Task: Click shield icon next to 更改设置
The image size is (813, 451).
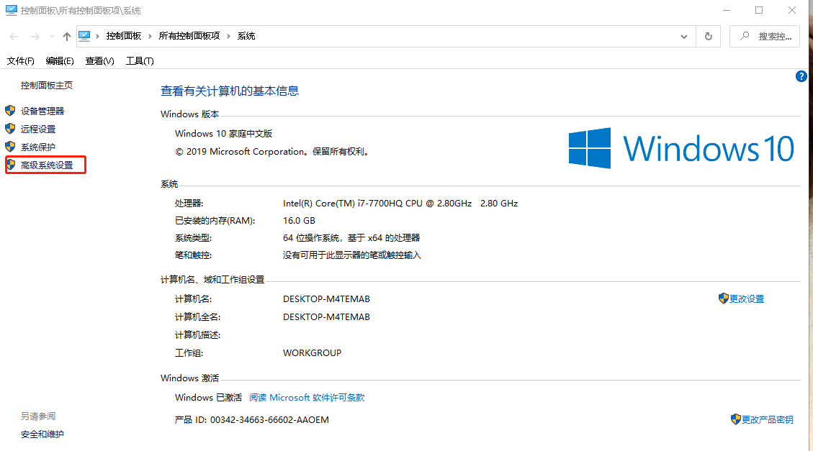Action: point(724,299)
